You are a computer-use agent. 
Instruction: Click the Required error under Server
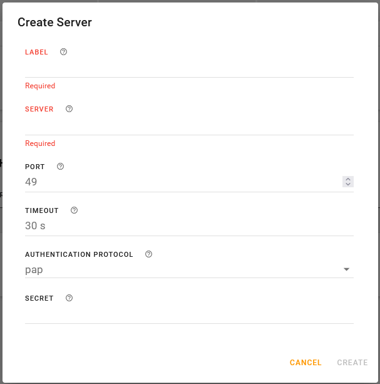point(40,143)
